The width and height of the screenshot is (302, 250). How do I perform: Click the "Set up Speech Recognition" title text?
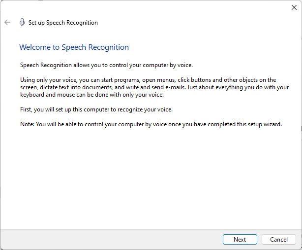click(63, 23)
